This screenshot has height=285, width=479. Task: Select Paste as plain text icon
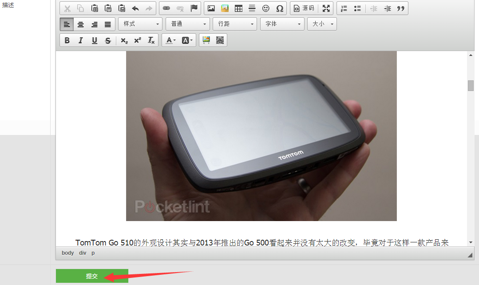tap(108, 8)
